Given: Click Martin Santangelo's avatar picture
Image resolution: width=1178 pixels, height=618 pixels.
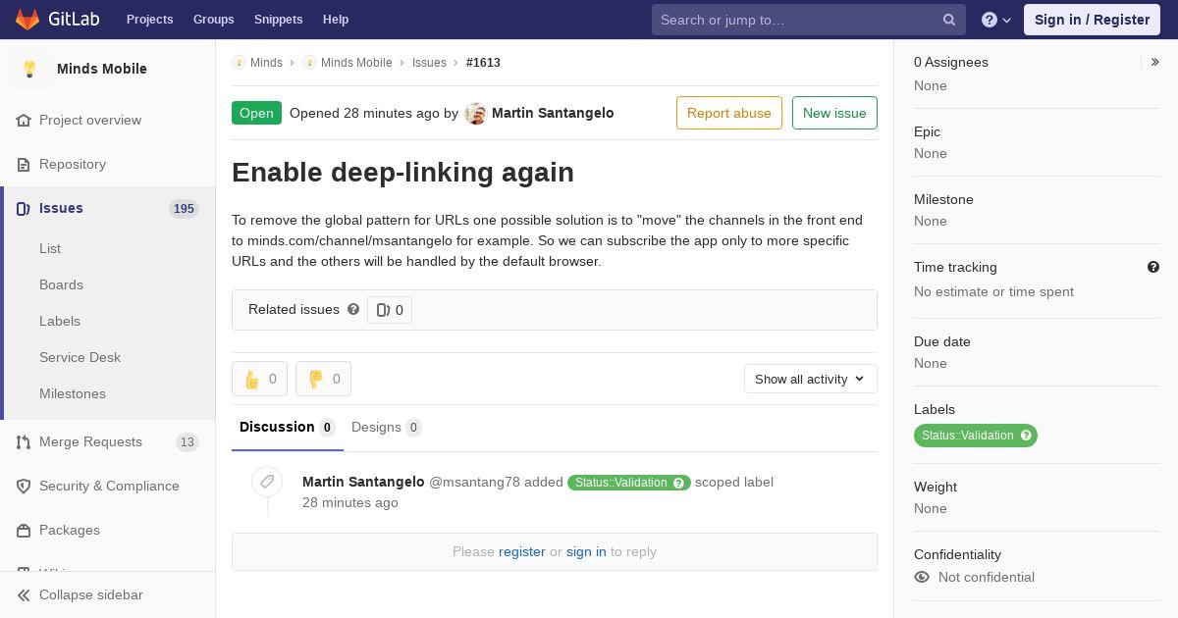Looking at the screenshot, I should pos(476,113).
